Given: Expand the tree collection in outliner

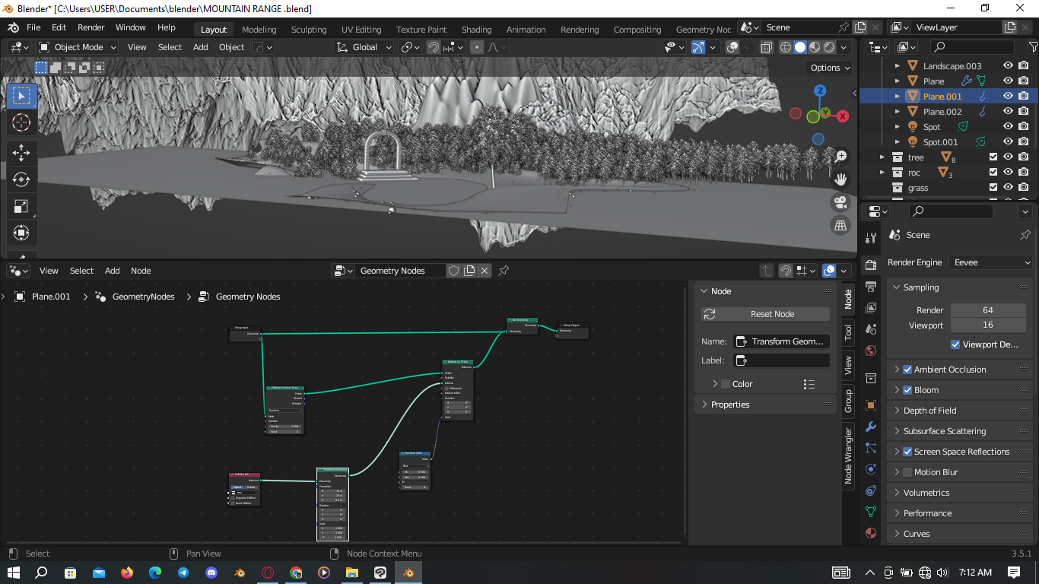Looking at the screenshot, I should 882,157.
